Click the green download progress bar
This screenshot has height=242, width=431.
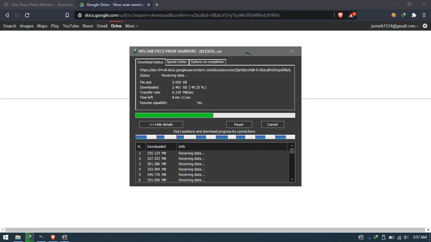click(x=215, y=115)
